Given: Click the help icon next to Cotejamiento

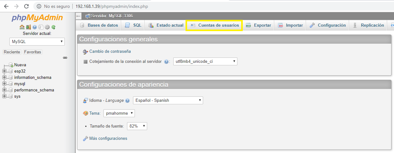Looking at the screenshot, I should point(167,62).
